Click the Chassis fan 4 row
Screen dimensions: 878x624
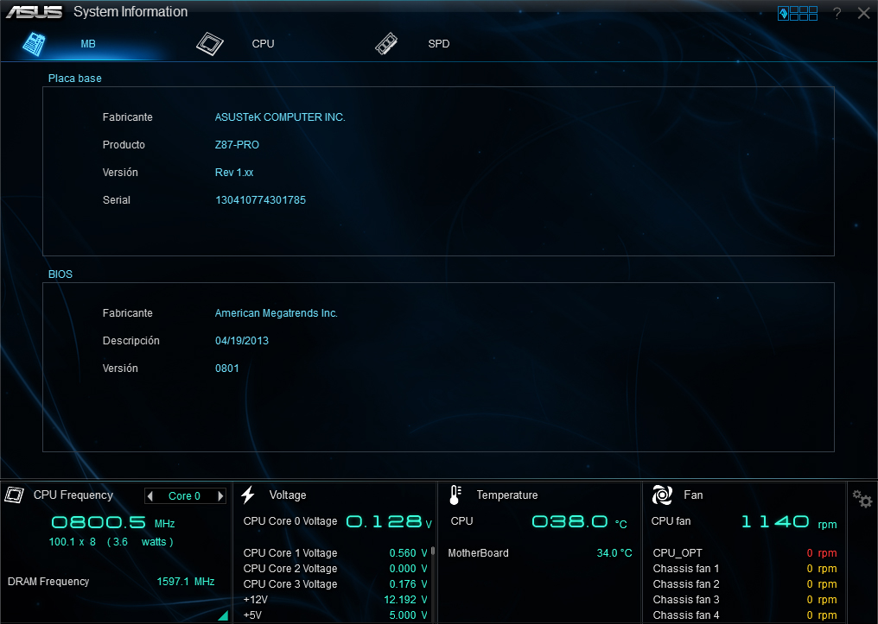pos(745,615)
